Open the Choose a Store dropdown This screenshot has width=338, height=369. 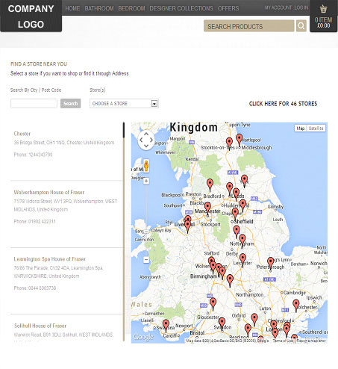pyautogui.click(x=124, y=104)
